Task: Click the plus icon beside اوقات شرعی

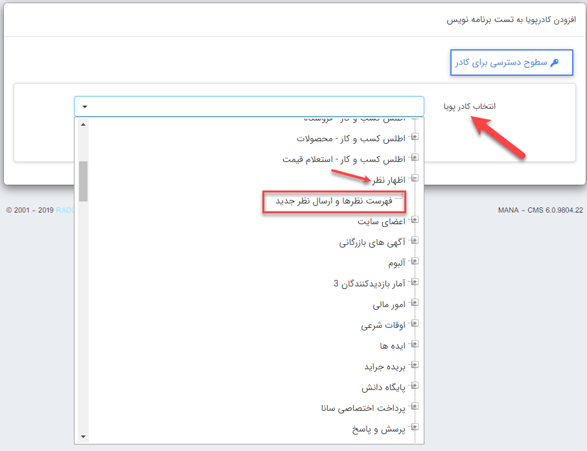Action: point(415,324)
